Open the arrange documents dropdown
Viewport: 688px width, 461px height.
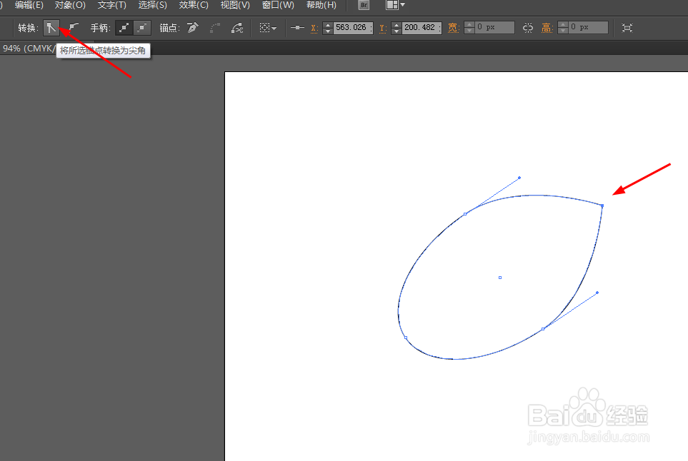(395, 5)
